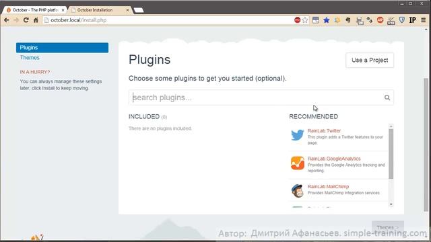The image size is (431, 242).
Task: Click the recommended list scroll down arrow
Action: pyautogui.click(x=391, y=204)
